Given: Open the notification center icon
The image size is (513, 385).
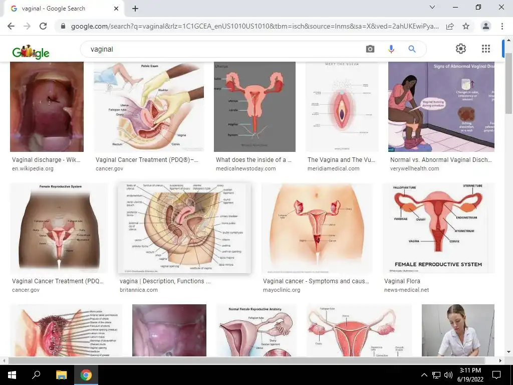Looking at the screenshot, I should (496, 375).
